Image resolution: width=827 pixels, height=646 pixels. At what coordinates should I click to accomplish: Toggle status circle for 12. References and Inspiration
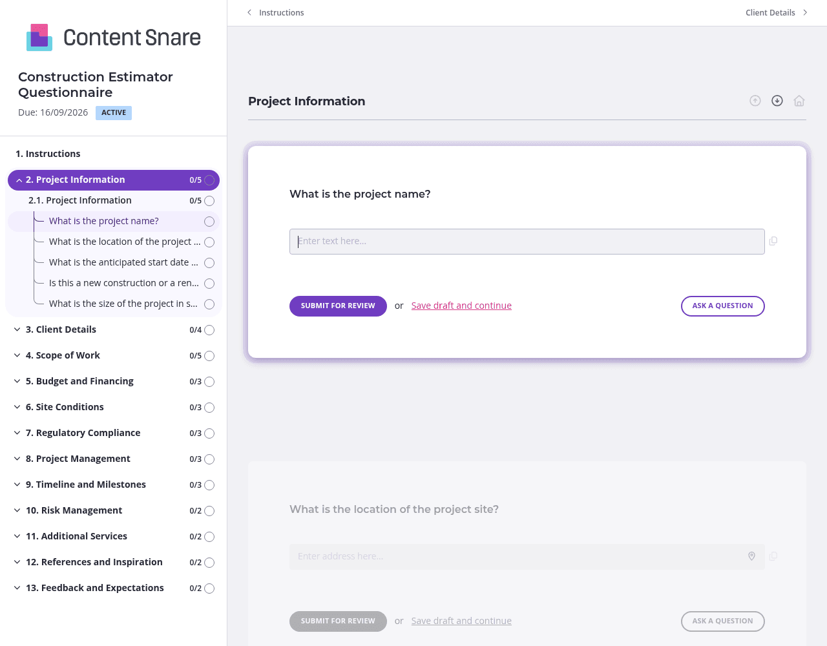click(209, 563)
